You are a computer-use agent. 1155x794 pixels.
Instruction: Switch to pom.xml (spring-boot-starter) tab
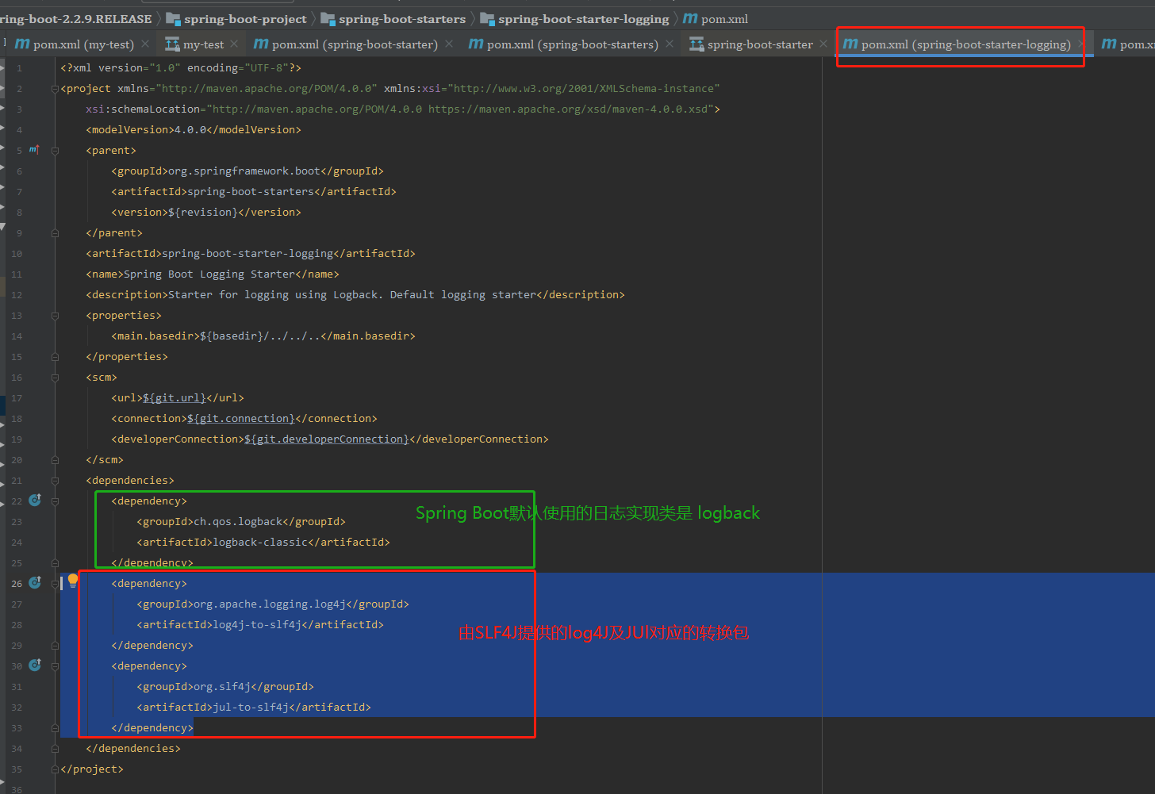355,44
